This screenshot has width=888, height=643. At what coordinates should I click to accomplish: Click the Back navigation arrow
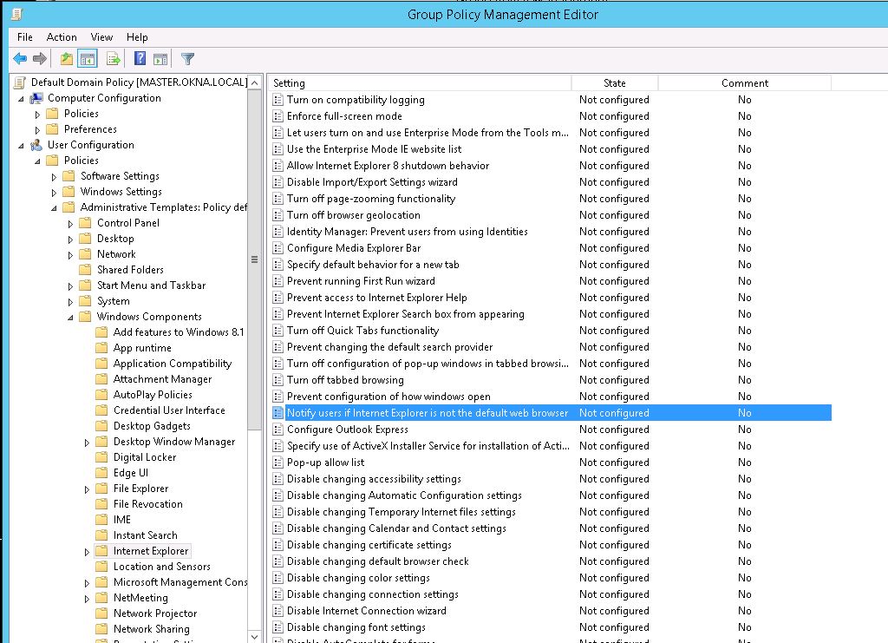[x=20, y=58]
